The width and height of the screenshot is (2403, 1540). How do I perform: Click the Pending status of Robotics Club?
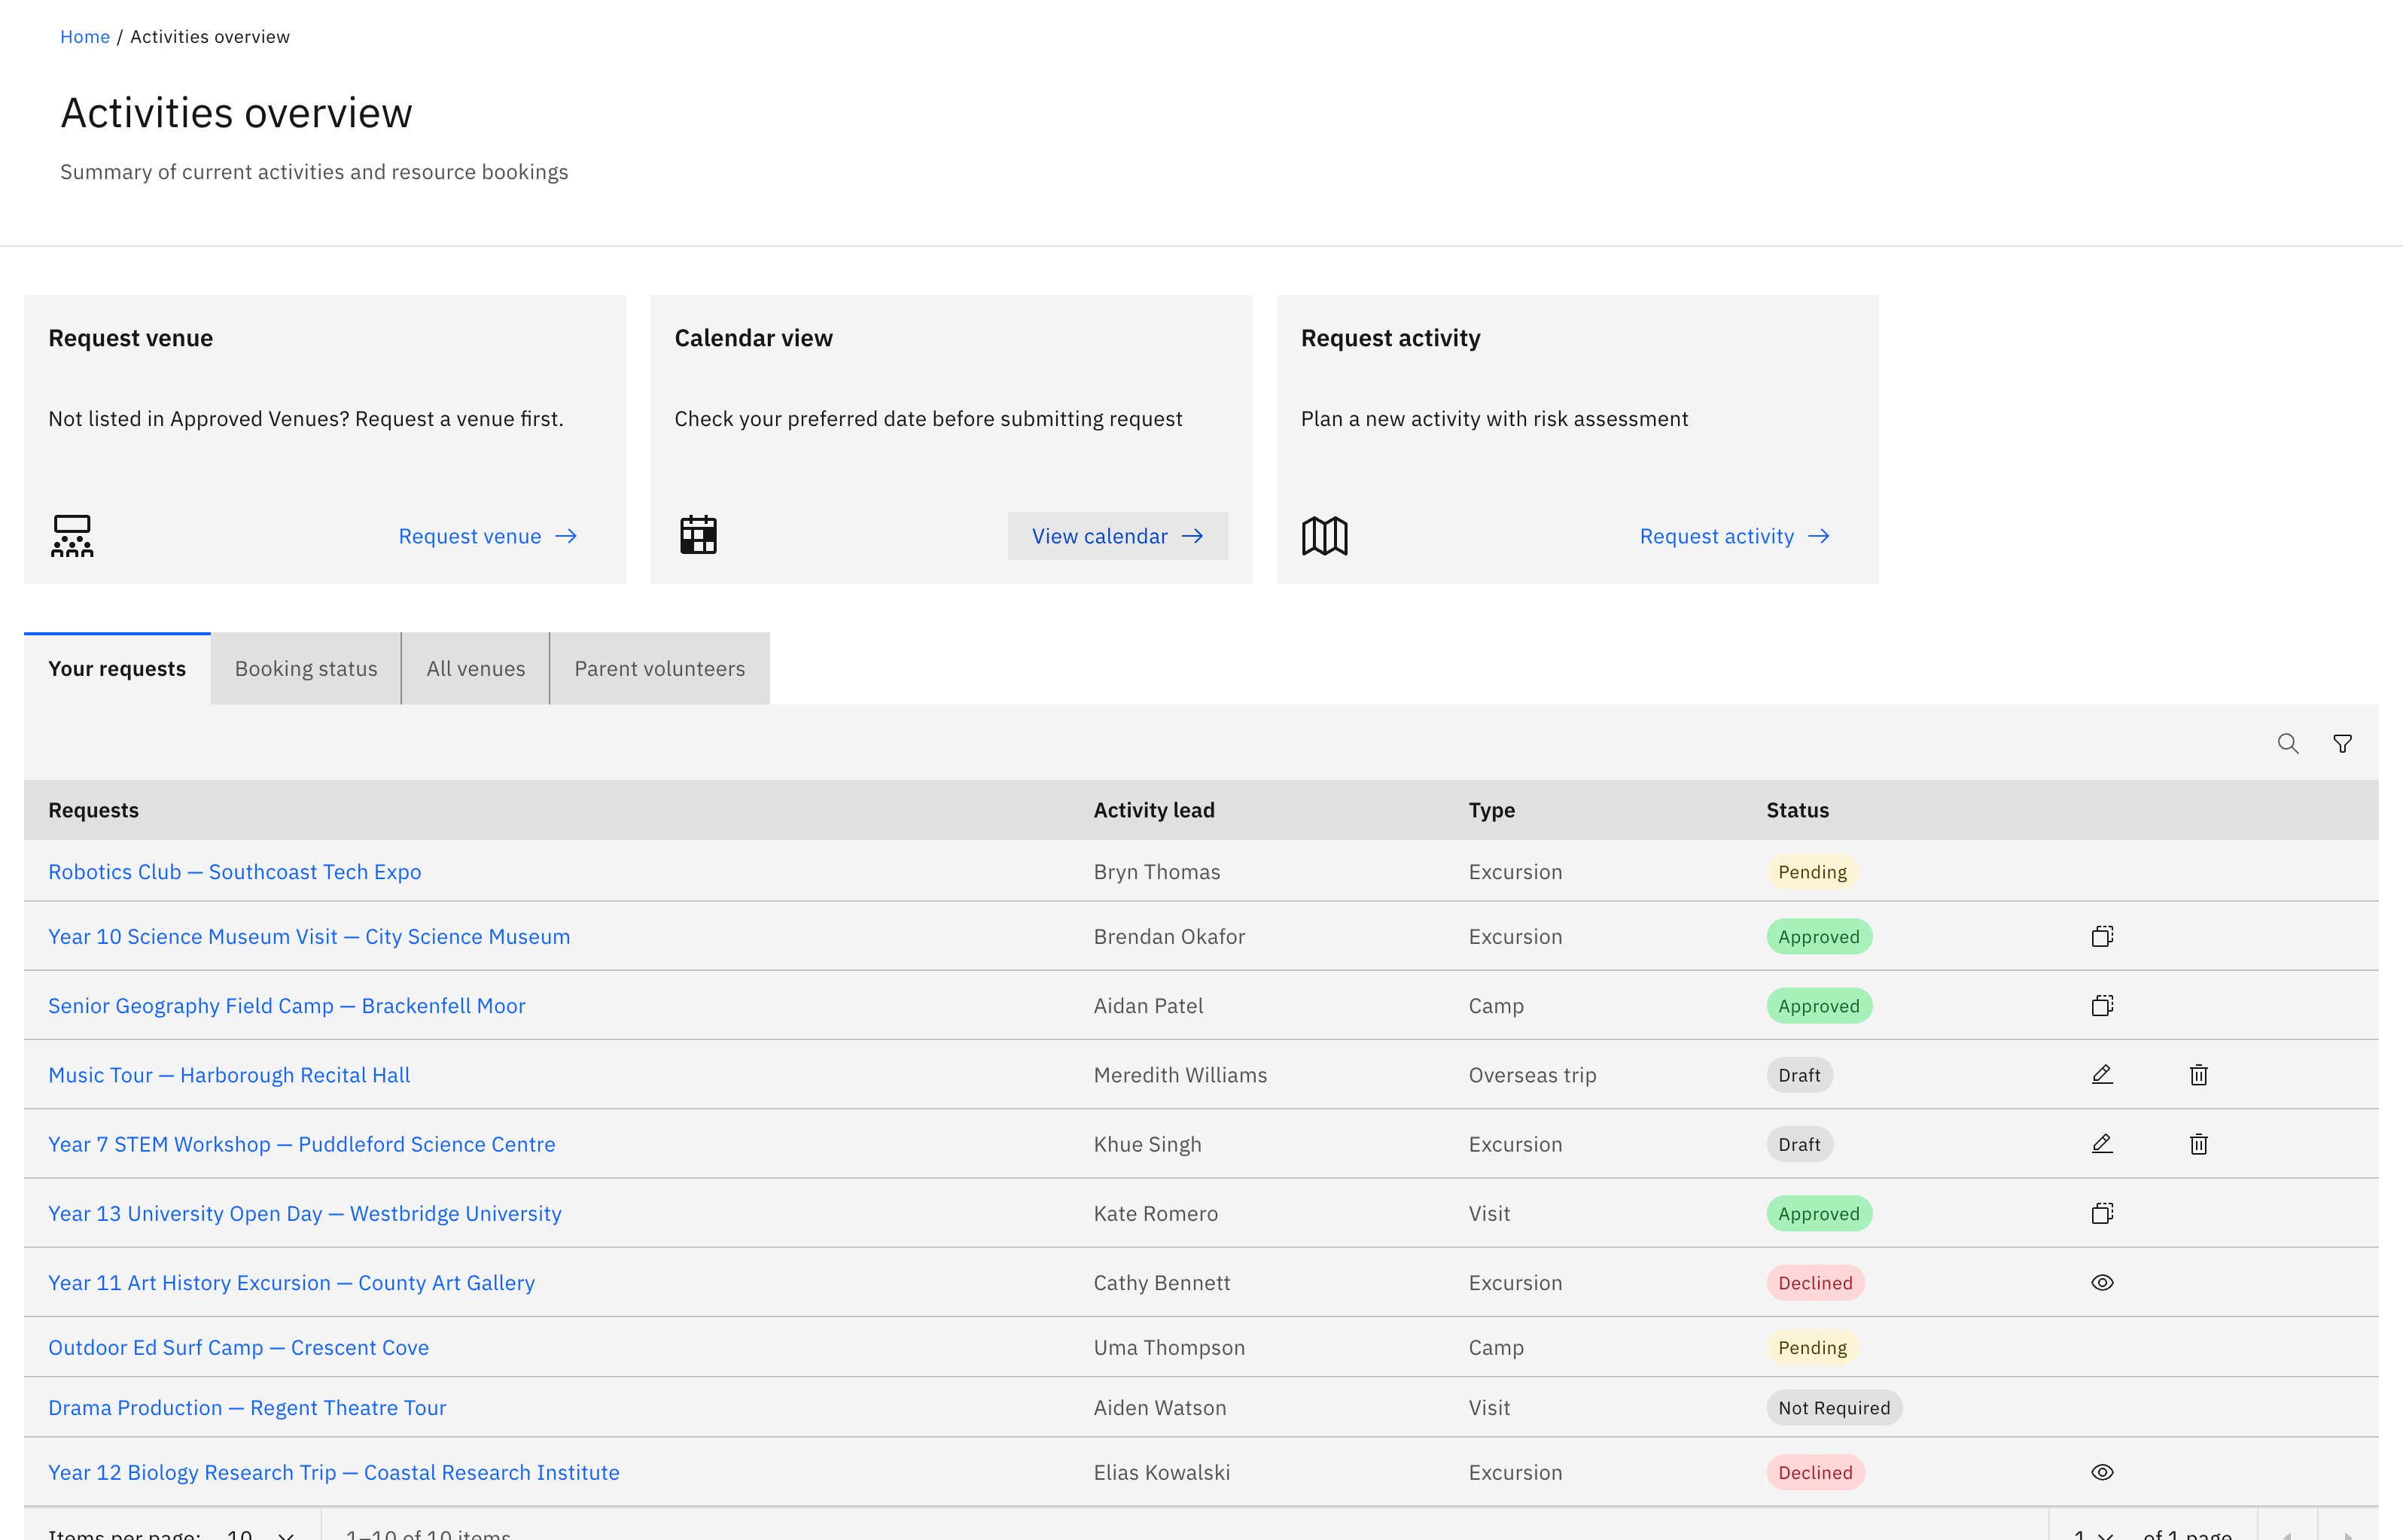pyautogui.click(x=1812, y=872)
